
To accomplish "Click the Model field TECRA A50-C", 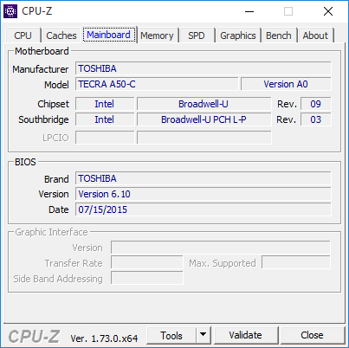I will (x=157, y=84).
